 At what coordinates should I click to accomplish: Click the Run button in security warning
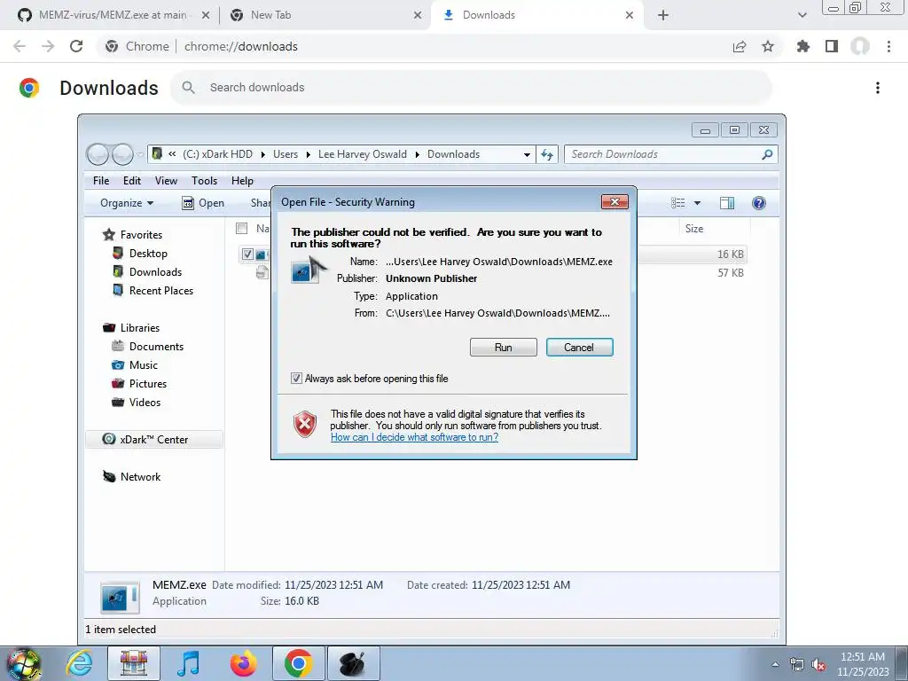504,348
